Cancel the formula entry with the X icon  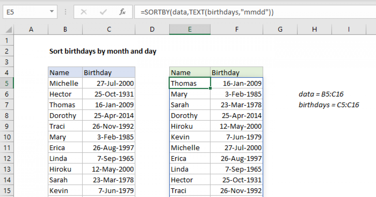click(x=84, y=12)
